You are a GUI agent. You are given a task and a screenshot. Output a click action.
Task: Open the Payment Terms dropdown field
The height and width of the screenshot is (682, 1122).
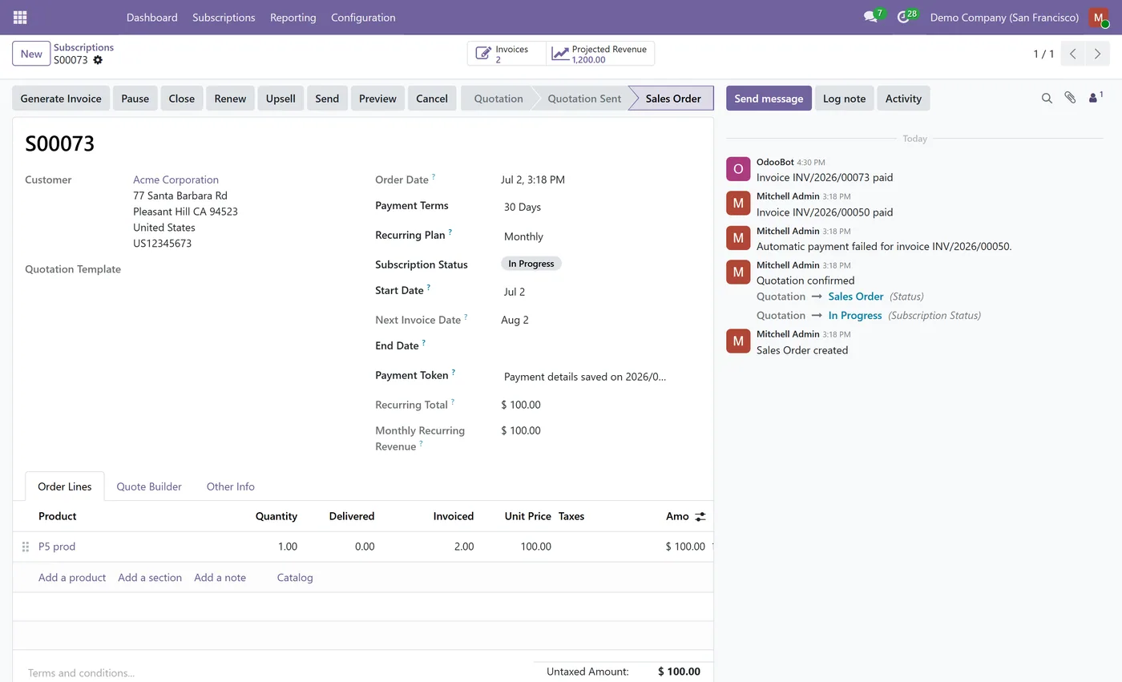point(600,207)
